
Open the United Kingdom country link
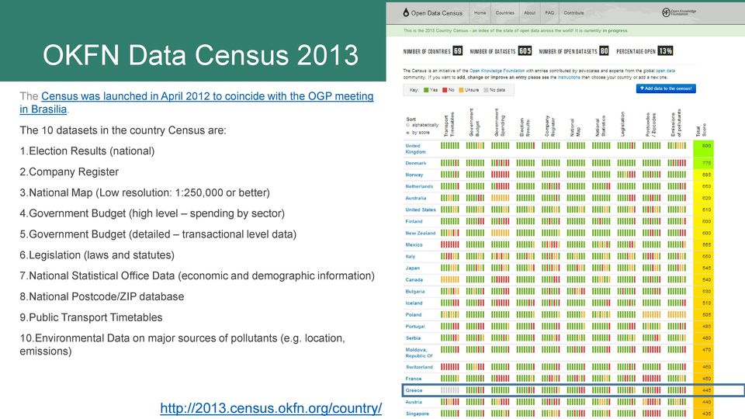pyautogui.click(x=415, y=149)
